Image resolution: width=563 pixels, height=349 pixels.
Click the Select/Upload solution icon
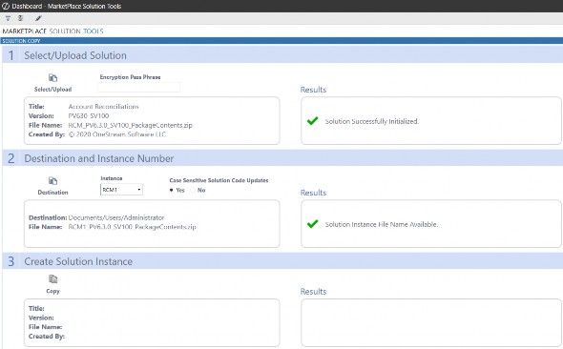click(52, 78)
